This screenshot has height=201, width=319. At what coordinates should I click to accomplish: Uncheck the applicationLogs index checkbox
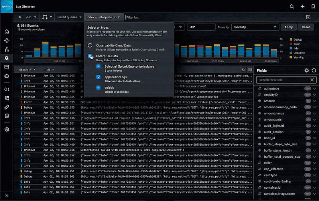[x=98, y=77]
